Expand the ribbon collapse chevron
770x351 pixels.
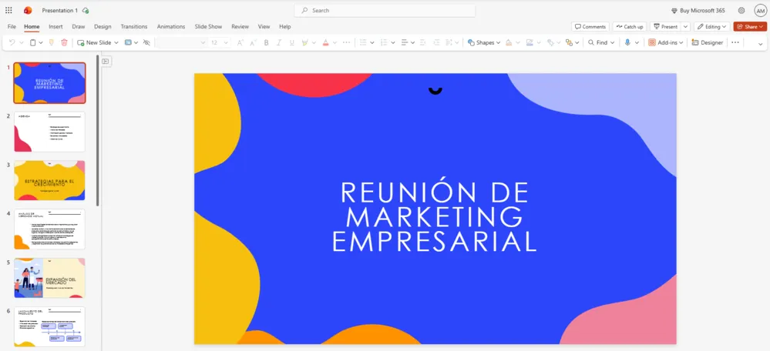pos(761,44)
